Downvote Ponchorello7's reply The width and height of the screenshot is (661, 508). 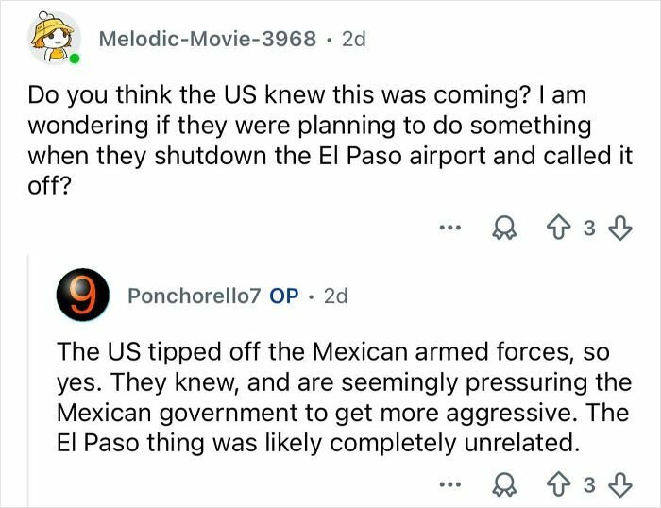[x=619, y=486]
